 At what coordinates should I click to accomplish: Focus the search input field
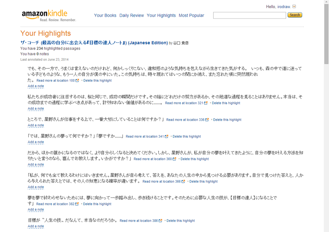click(x=249, y=15)
